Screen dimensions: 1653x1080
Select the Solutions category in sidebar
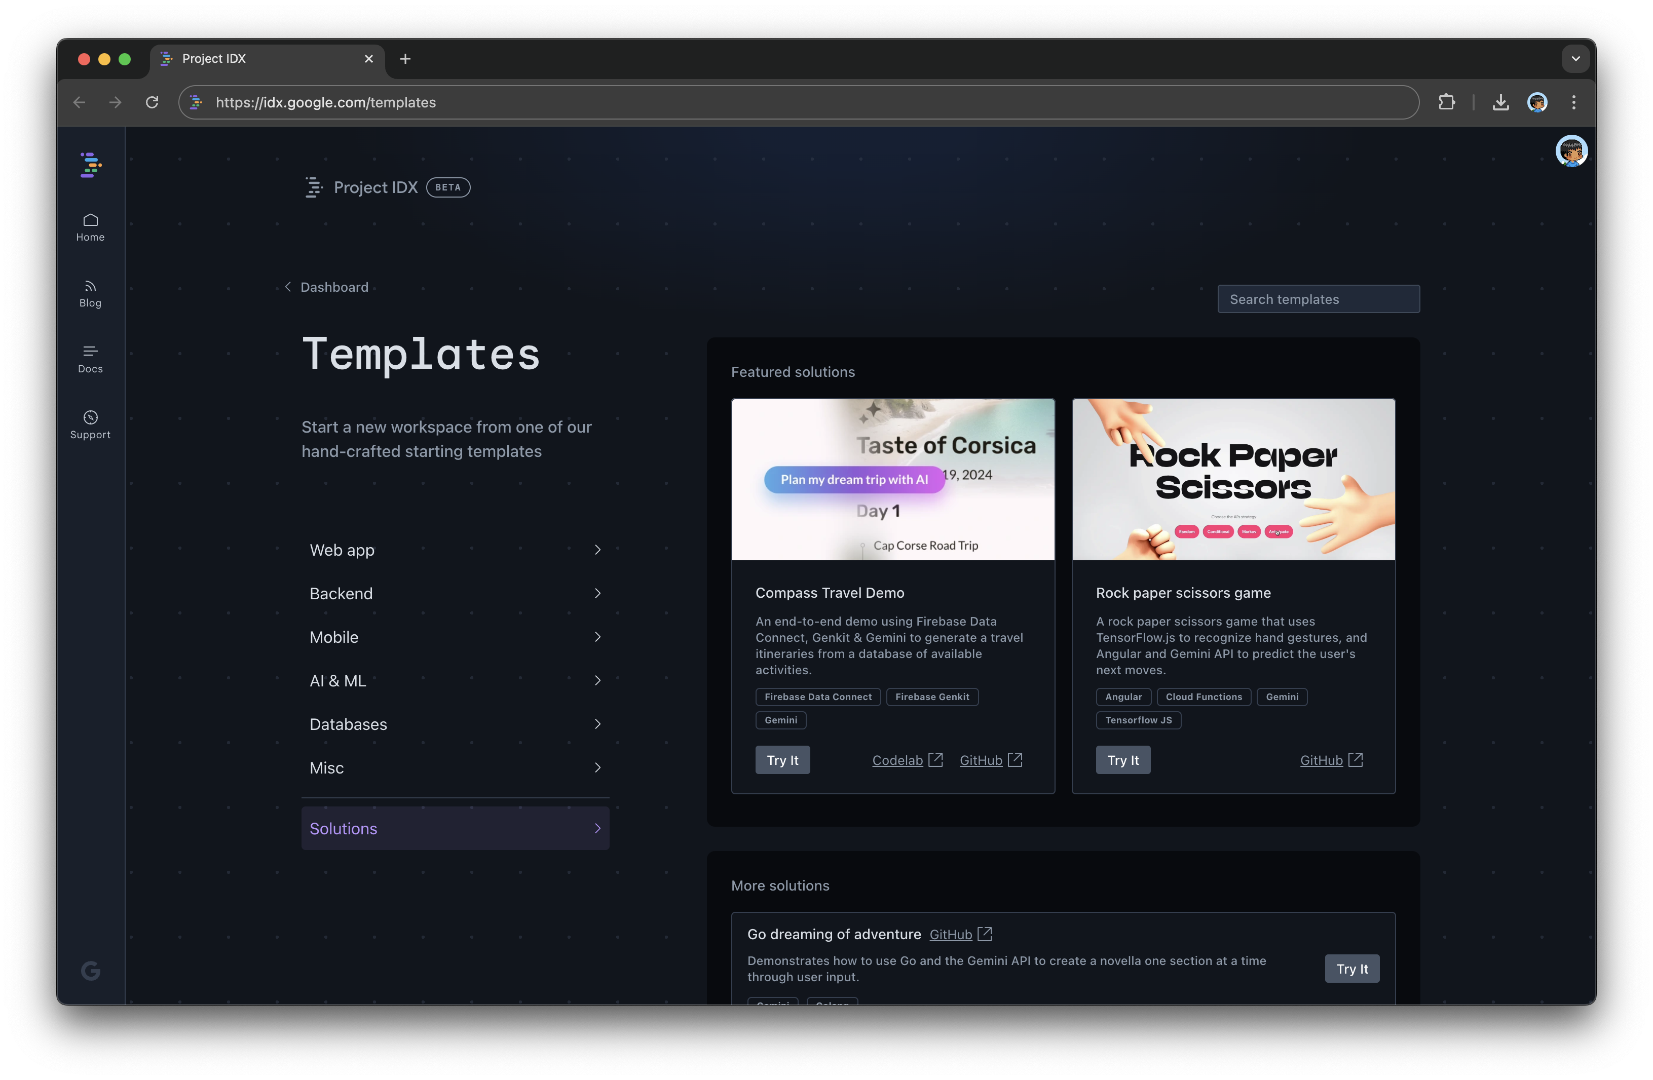tap(455, 828)
